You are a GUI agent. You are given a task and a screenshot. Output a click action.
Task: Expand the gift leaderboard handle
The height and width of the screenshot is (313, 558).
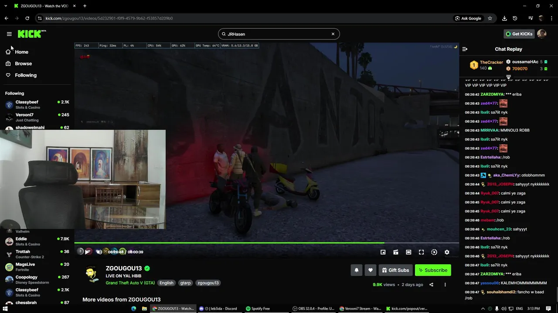click(508, 77)
